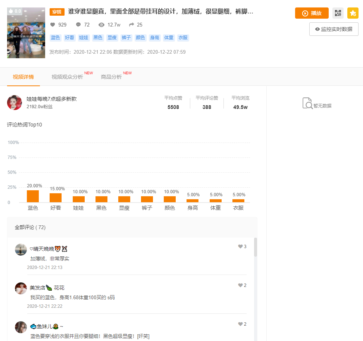Screen dimensions: 363x341
Task: Click the video cover thumbnail
Action: pyautogui.click(x=26, y=33)
